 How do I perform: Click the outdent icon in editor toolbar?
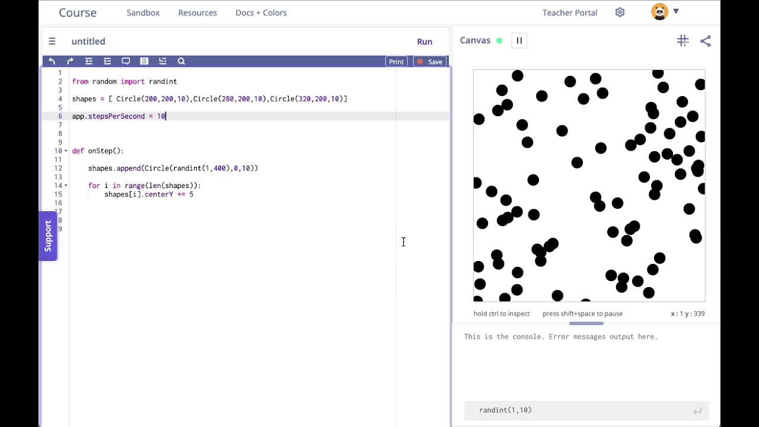107,61
